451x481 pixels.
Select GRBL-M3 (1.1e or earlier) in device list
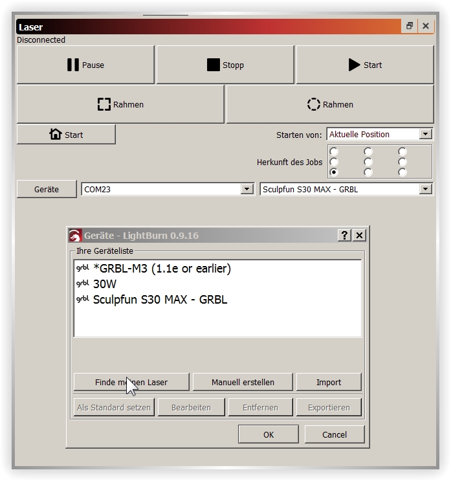pyautogui.click(x=162, y=268)
